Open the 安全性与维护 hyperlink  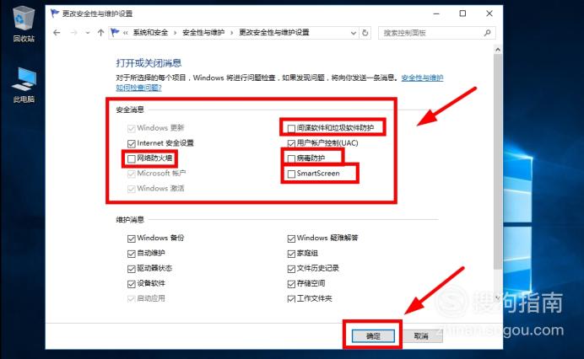coord(422,78)
